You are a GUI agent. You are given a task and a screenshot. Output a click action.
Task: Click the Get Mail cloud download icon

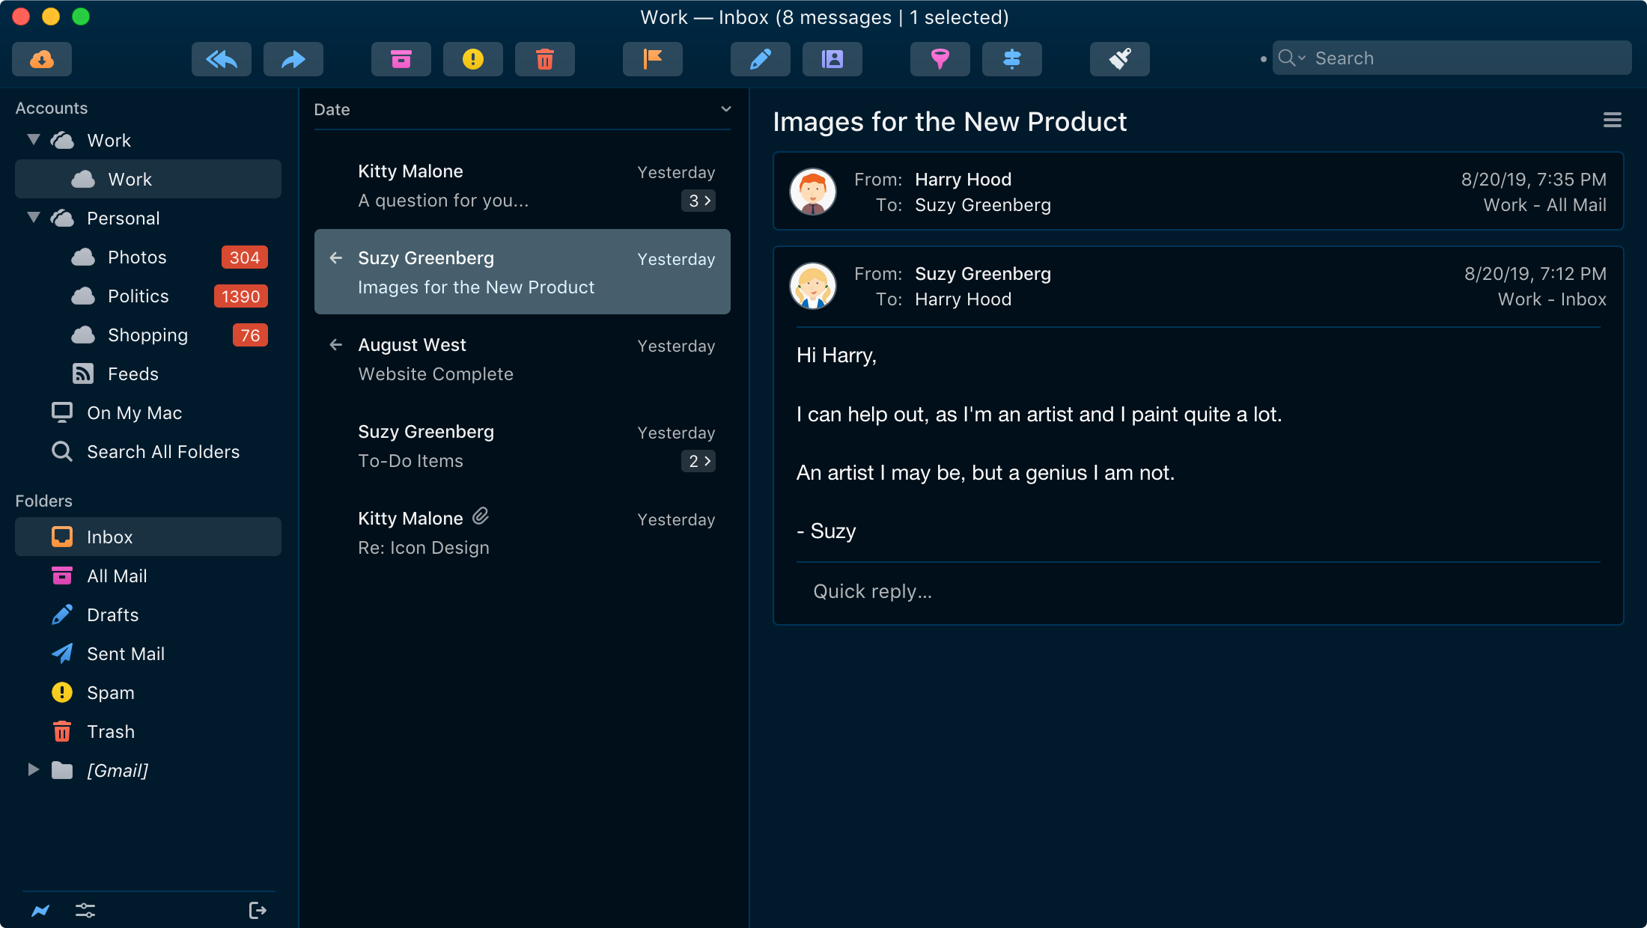[42, 59]
